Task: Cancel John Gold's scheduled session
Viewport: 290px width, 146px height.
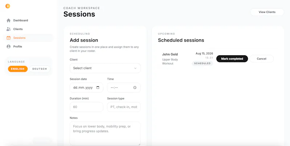Action: pyautogui.click(x=261, y=59)
